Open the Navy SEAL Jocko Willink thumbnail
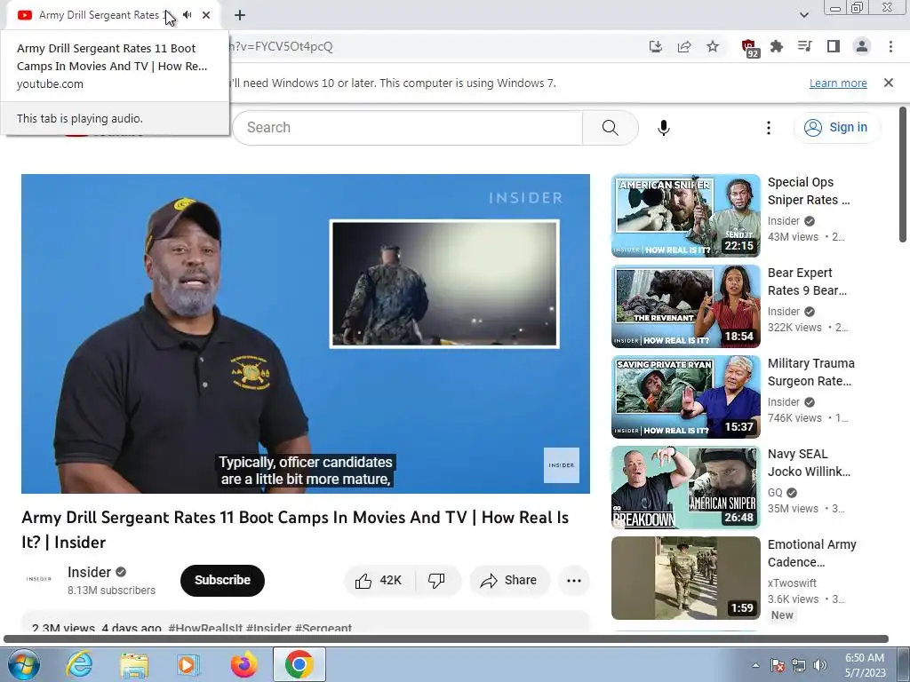The width and height of the screenshot is (910, 682). pos(685,488)
